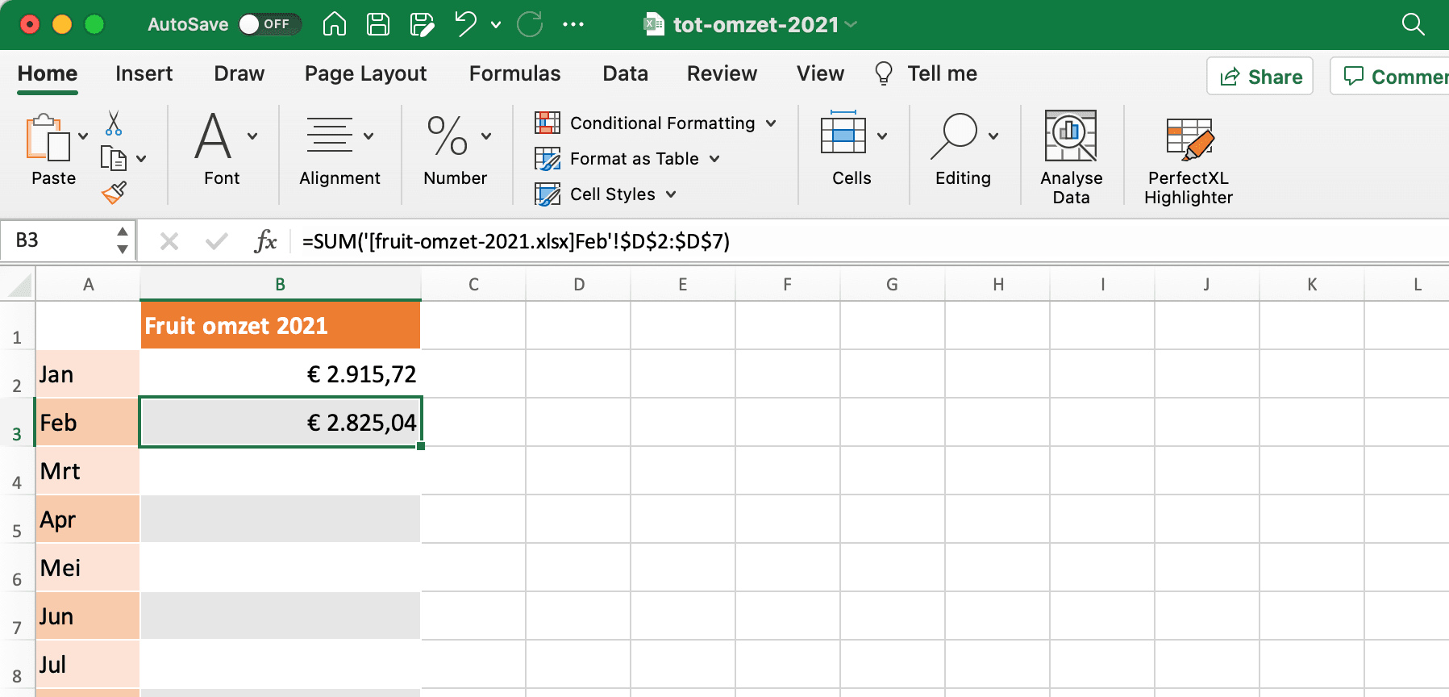The height and width of the screenshot is (697, 1449).
Task: Click the Redo circular arrow icon
Action: [x=530, y=24]
